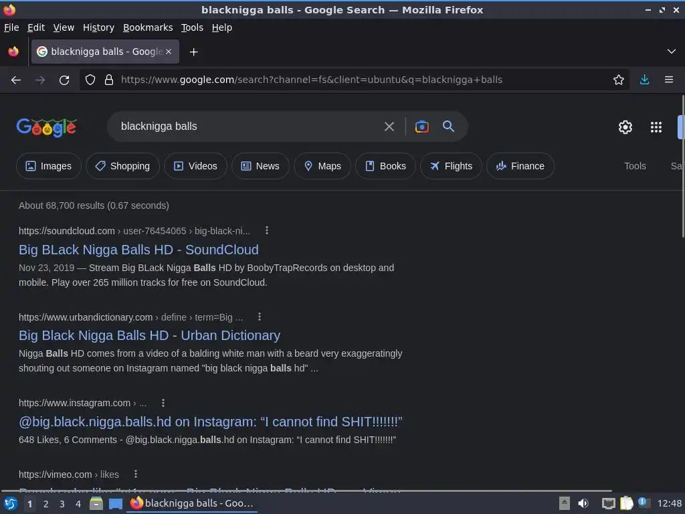Viewport: 685px width, 514px height.
Task: Start a search by image
Action: [421, 126]
